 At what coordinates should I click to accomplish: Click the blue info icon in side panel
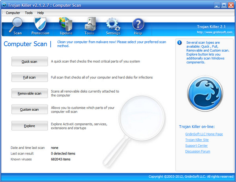[179, 42]
